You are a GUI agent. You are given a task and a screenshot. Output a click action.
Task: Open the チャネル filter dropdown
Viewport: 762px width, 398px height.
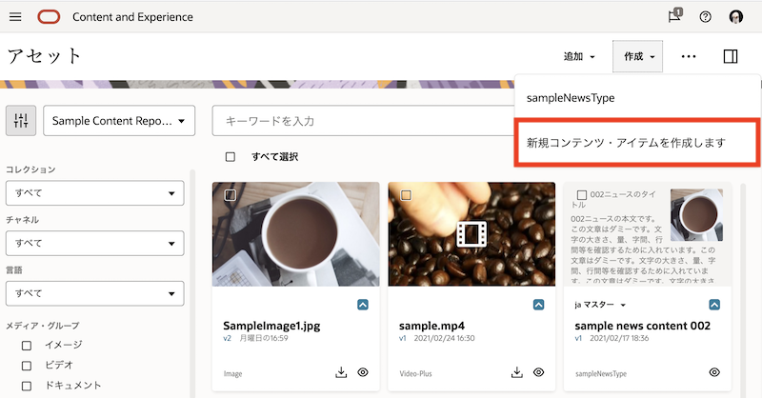94,243
